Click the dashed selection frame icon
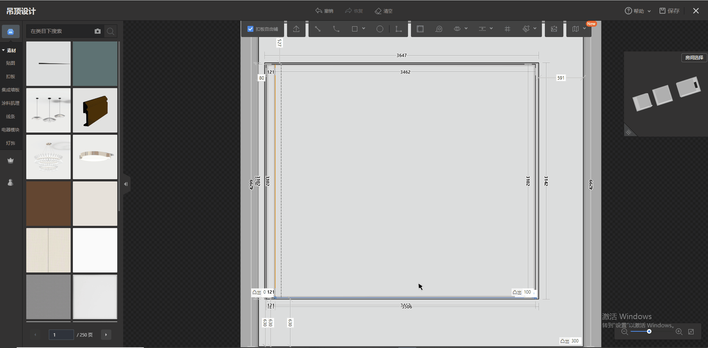The width and height of the screenshot is (708, 348). (420, 29)
